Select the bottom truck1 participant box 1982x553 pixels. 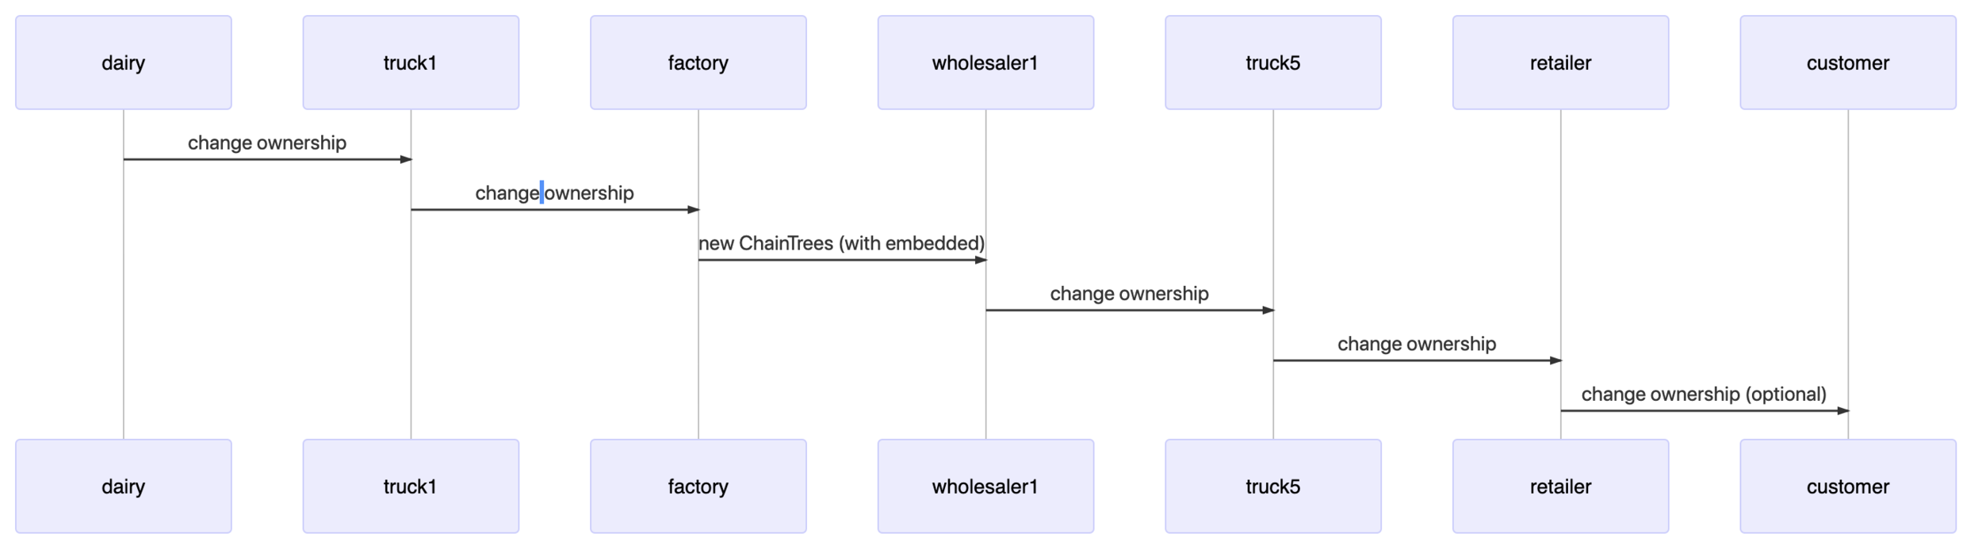(x=411, y=486)
